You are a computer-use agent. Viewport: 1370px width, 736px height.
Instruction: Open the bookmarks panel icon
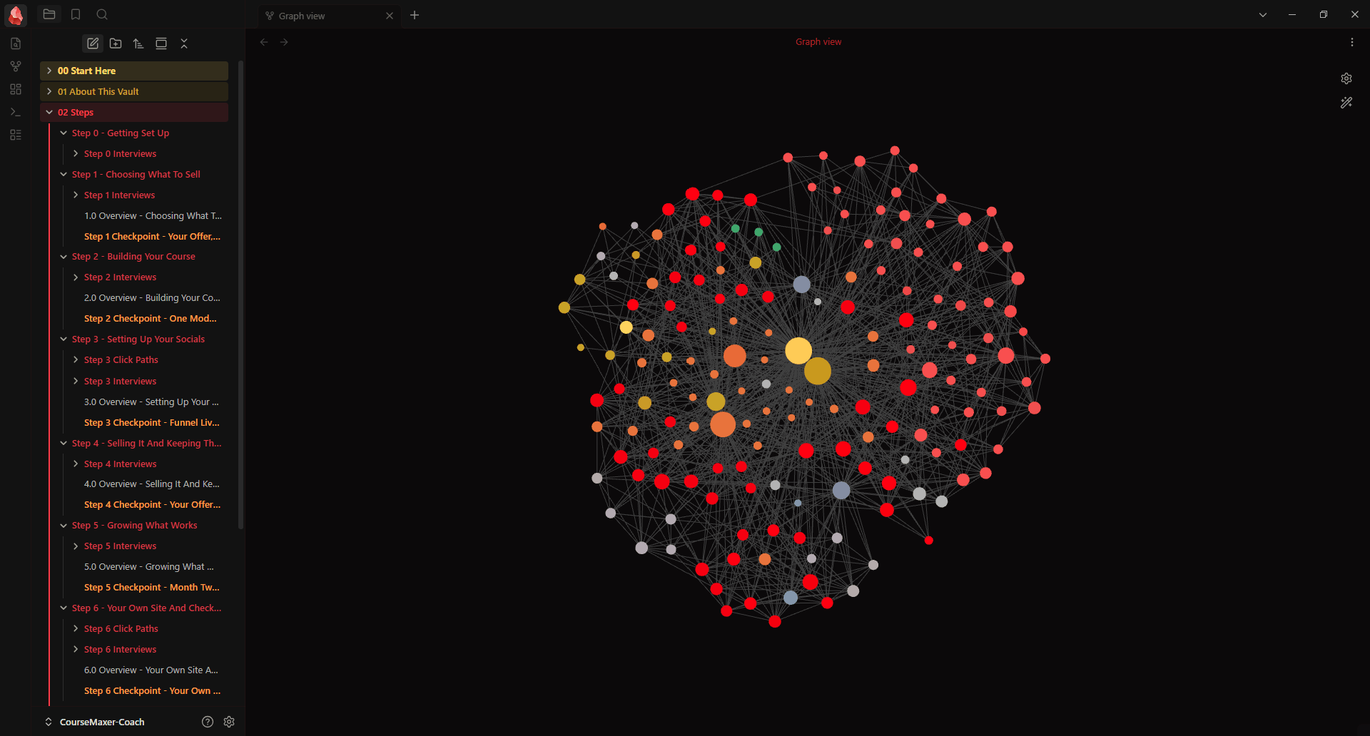(76, 14)
